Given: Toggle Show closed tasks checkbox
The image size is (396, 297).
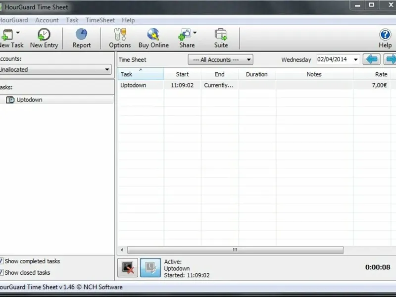Looking at the screenshot, I should tap(1, 272).
